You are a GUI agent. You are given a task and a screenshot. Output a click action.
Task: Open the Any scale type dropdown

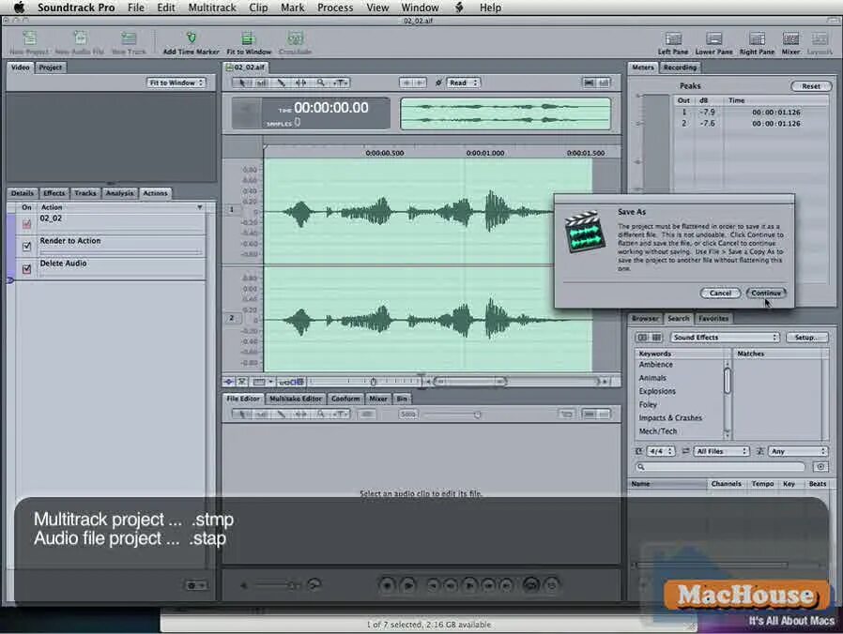pos(798,451)
